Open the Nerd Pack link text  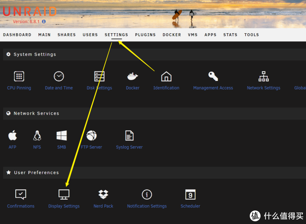coord(103,206)
